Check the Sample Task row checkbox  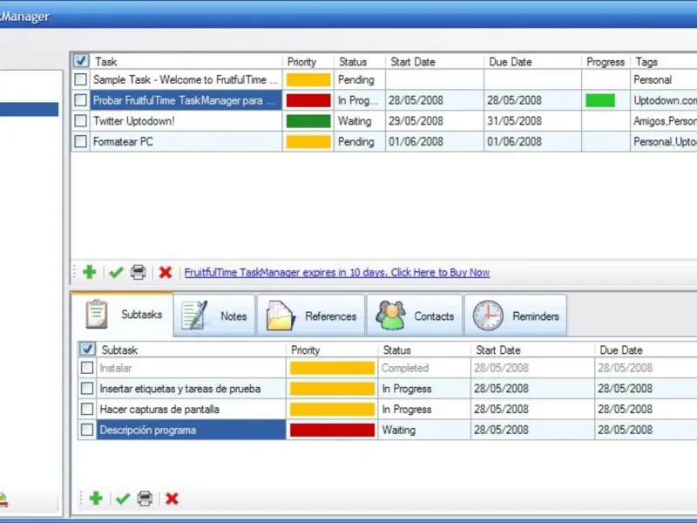(80, 79)
